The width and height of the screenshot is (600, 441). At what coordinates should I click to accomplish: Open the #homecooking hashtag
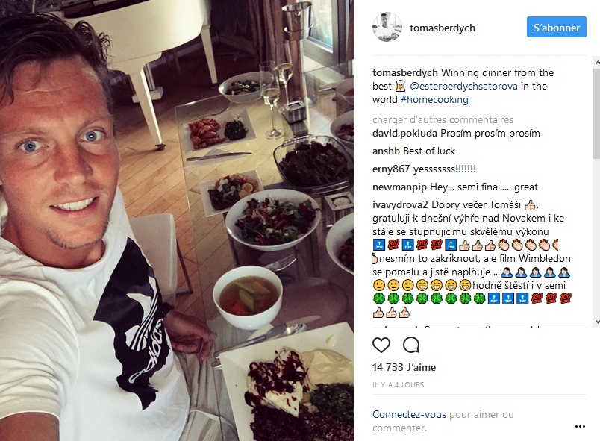434,99
